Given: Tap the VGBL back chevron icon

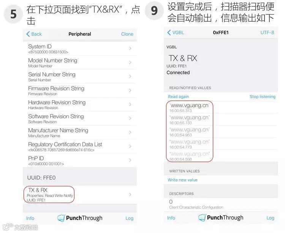Looking at the screenshot, I should (169, 33).
